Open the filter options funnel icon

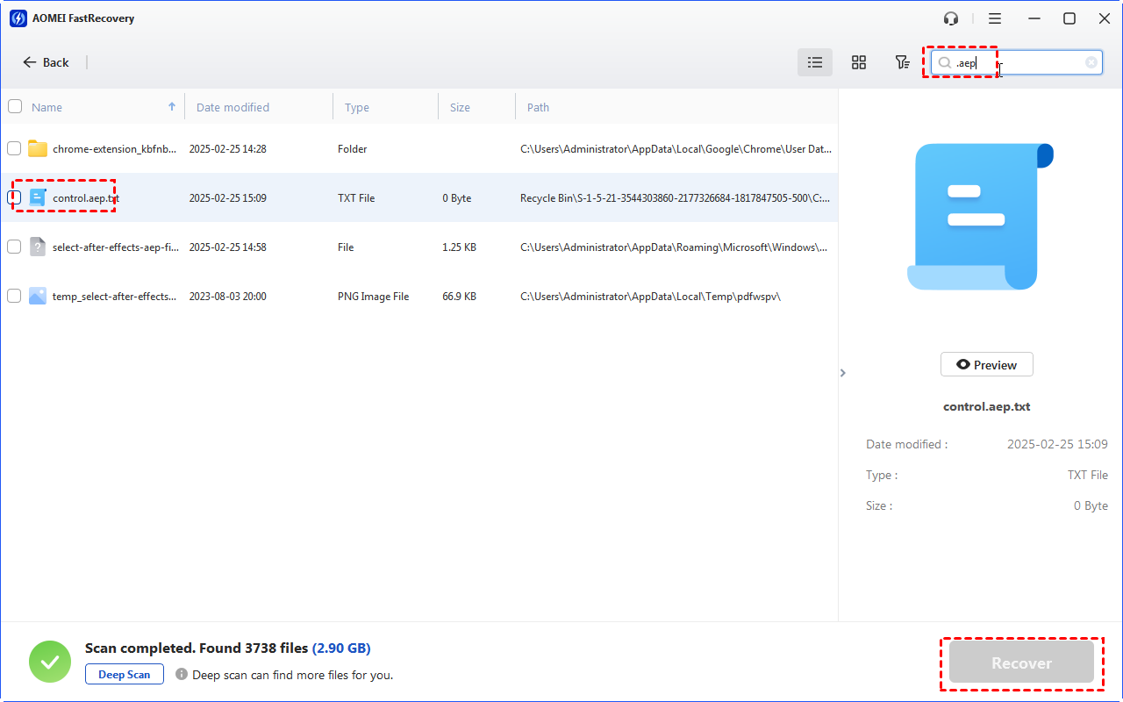point(902,62)
